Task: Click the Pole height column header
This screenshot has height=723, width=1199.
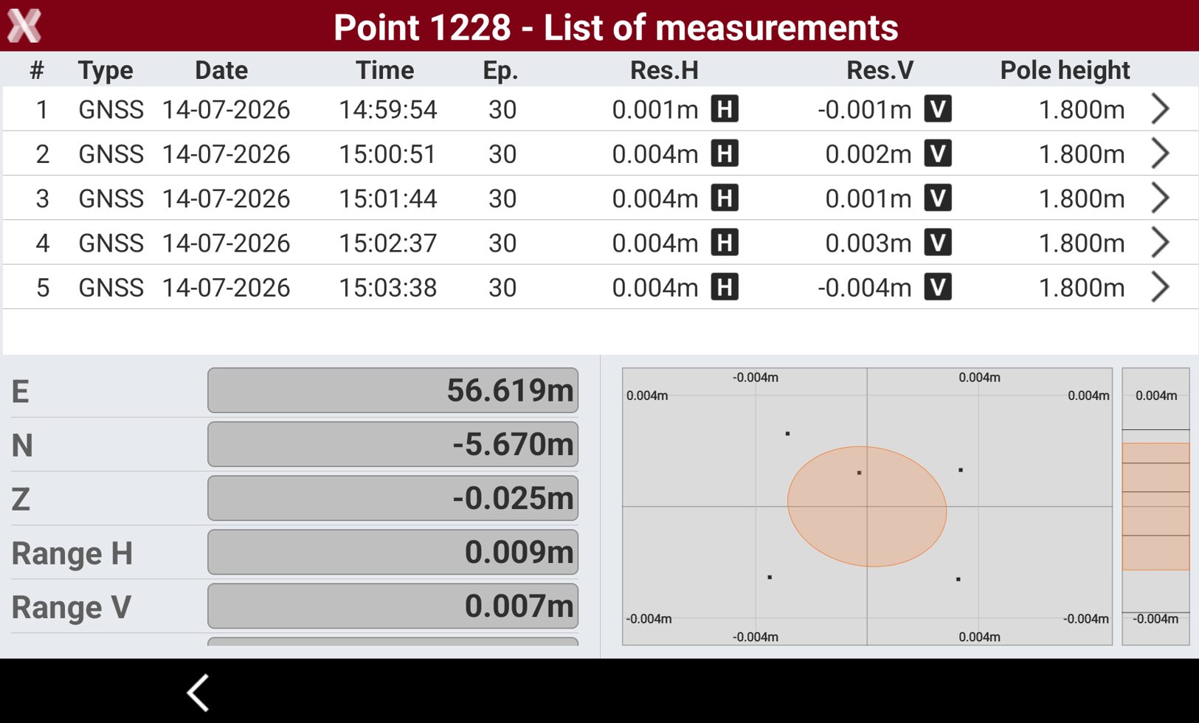Action: 1065,70
